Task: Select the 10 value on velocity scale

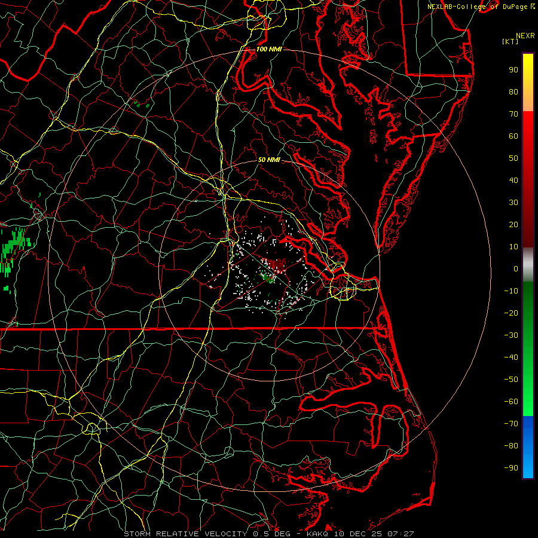Action: (513, 247)
